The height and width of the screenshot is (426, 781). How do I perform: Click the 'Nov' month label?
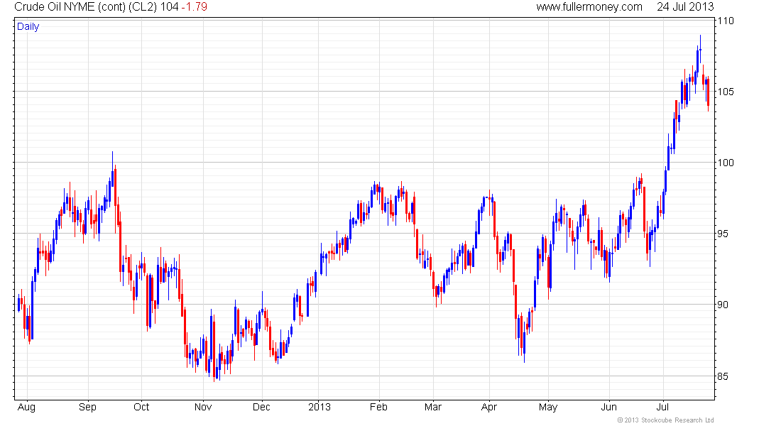coord(203,407)
